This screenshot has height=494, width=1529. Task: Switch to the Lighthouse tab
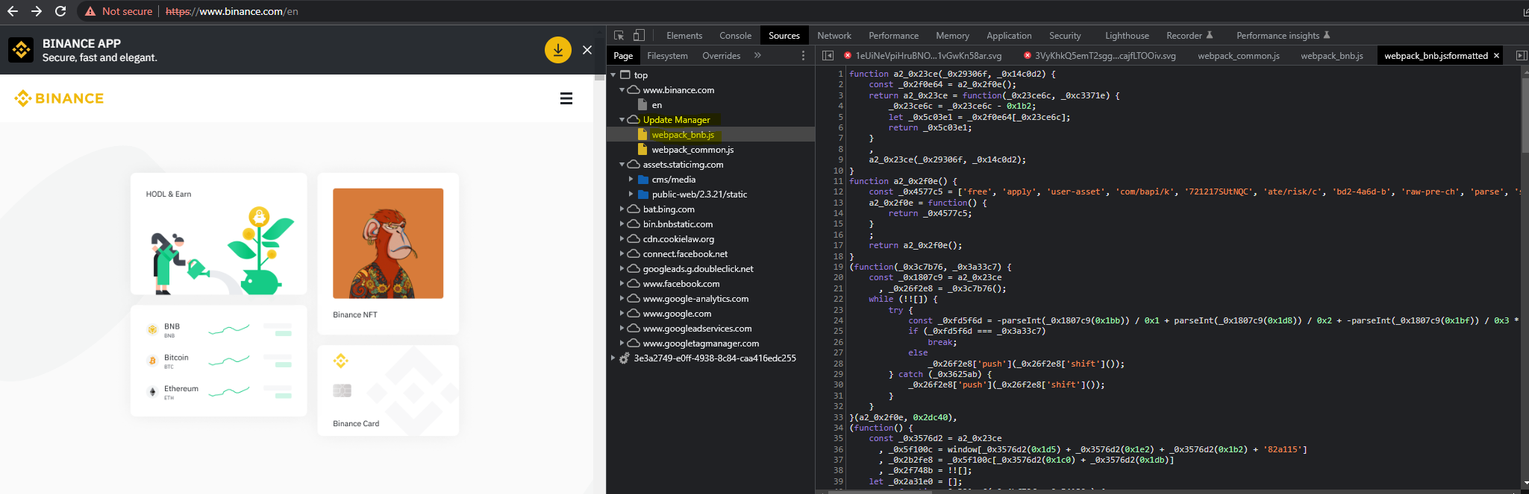click(x=1127, y=35)
